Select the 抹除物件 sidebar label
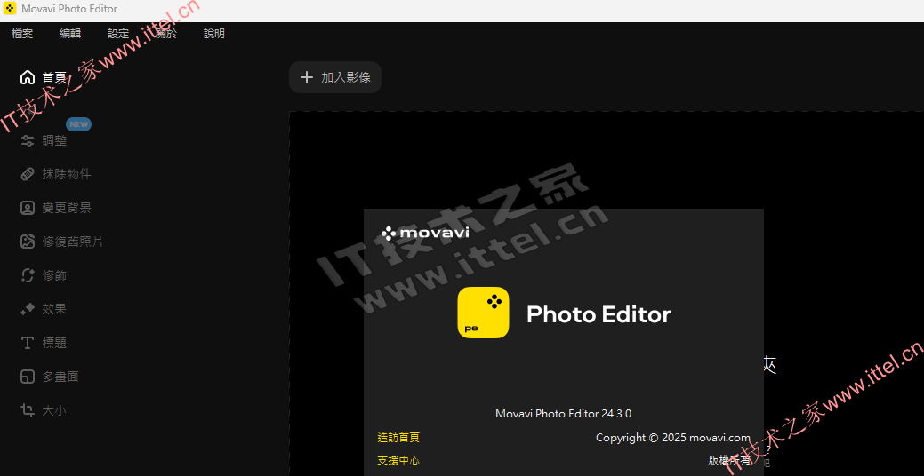The height and width of the screenshot is (476, 924). tap(67, 174)
